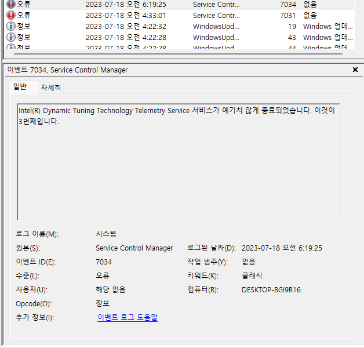Select the WindowsUpd event with ID 19
The image size is (364, 348).
tap(180, 27)
